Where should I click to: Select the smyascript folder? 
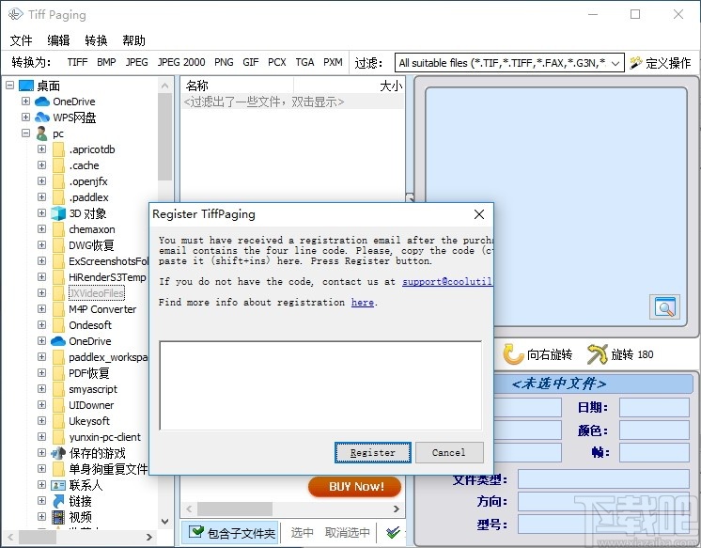pos(93,389)
